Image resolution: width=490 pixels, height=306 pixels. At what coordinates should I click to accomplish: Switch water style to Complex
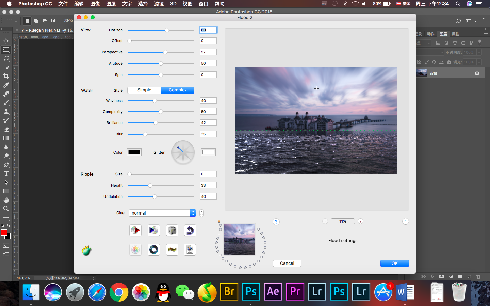pos(178,90)
